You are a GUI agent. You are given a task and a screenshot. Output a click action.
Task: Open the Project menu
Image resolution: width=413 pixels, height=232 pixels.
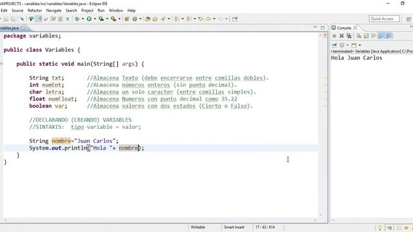coord(87,10)
